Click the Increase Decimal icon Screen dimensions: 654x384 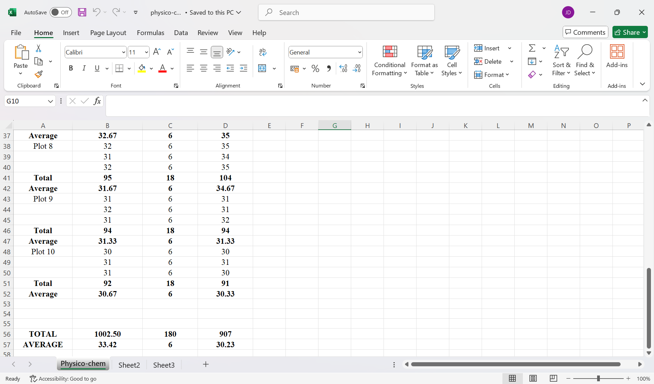tap(343, 68)
